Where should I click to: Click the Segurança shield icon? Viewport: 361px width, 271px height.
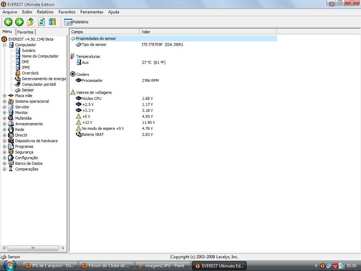(11, 152)
